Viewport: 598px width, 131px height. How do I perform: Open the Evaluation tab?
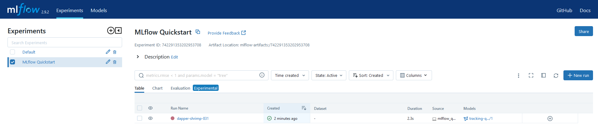point(180,88)
